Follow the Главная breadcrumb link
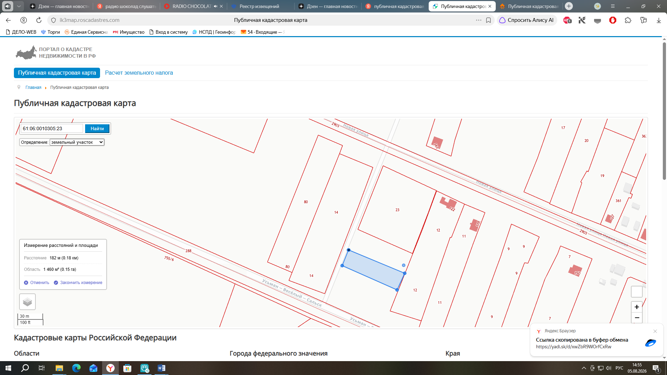Image resolution: width=667 pixels, height=375 pixels. click(x=33, y=87)
